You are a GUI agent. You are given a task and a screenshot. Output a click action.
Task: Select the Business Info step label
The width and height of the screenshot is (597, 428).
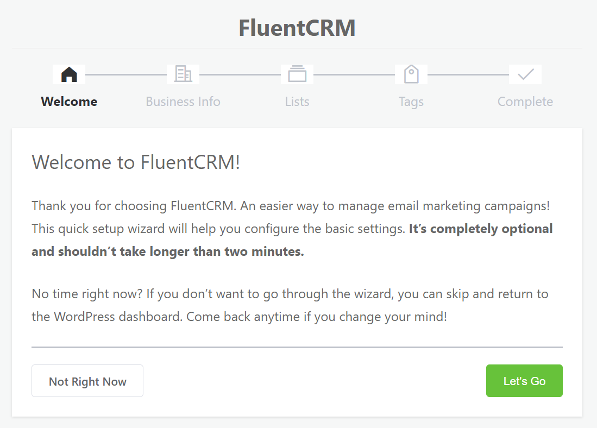click(183, 102)
